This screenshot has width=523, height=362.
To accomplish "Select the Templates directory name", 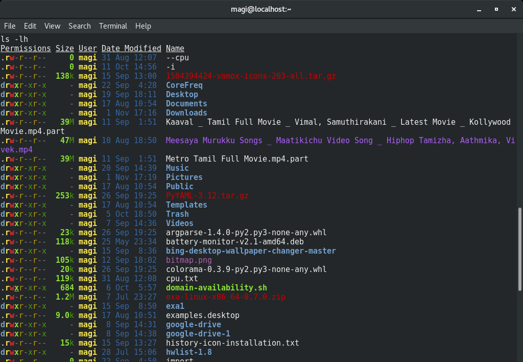I will tap(186, 205).
